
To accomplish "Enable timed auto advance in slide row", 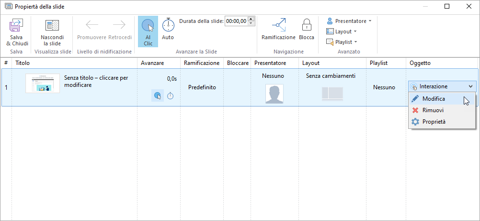I will coord(170,96).
